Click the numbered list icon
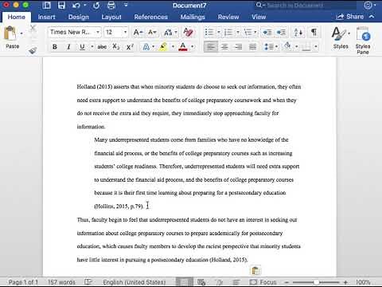This screenshot has width=382, height=287. (228, 33)
